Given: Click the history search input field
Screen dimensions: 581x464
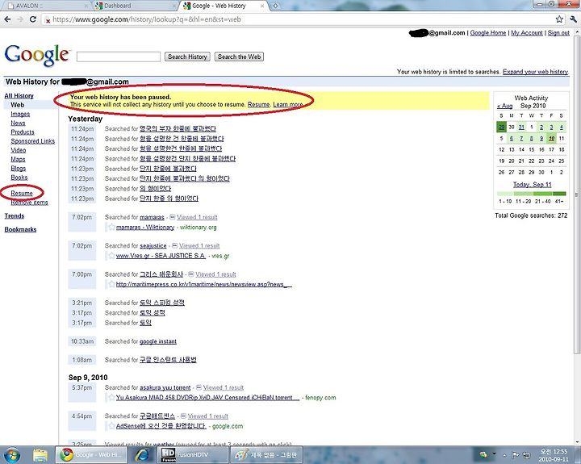Looking at the screenshot, I should point(119,56).
